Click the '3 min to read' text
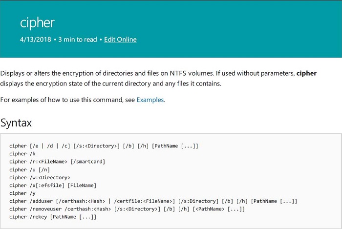The width and height of the screenshot is (342, 229). [x=77, y=40]
